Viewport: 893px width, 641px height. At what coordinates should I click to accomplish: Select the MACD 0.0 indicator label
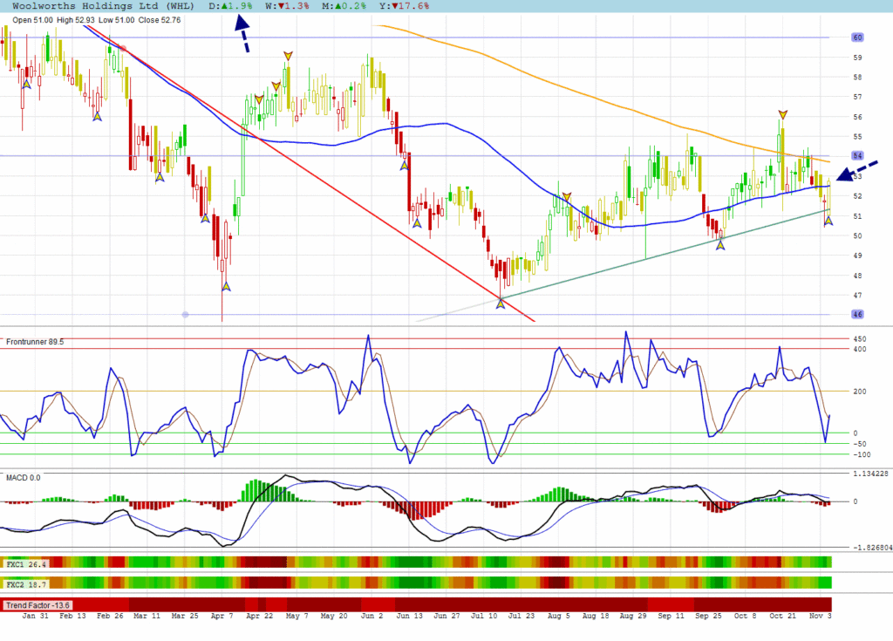(24, 477)
